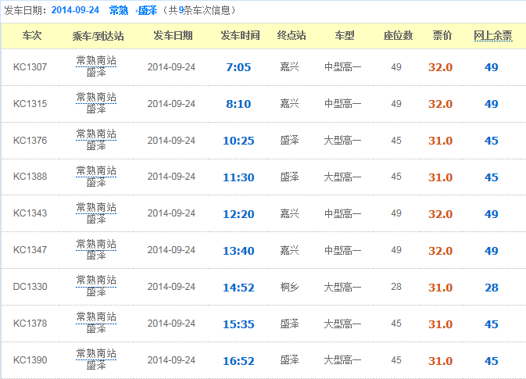Select the 10:25 departure time
The width and height of the screenshot is (526, 379).
tap(238, 141)
